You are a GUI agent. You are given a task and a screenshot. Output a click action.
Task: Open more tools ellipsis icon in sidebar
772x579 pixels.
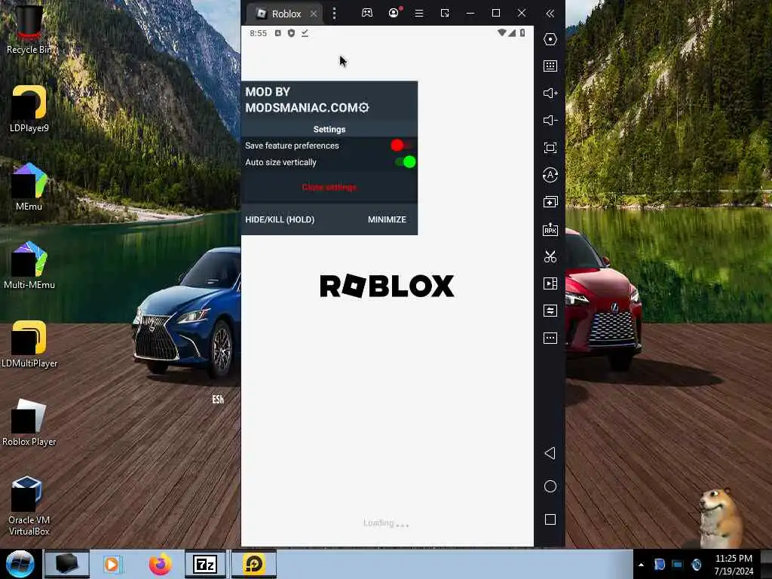coord(550,339)
